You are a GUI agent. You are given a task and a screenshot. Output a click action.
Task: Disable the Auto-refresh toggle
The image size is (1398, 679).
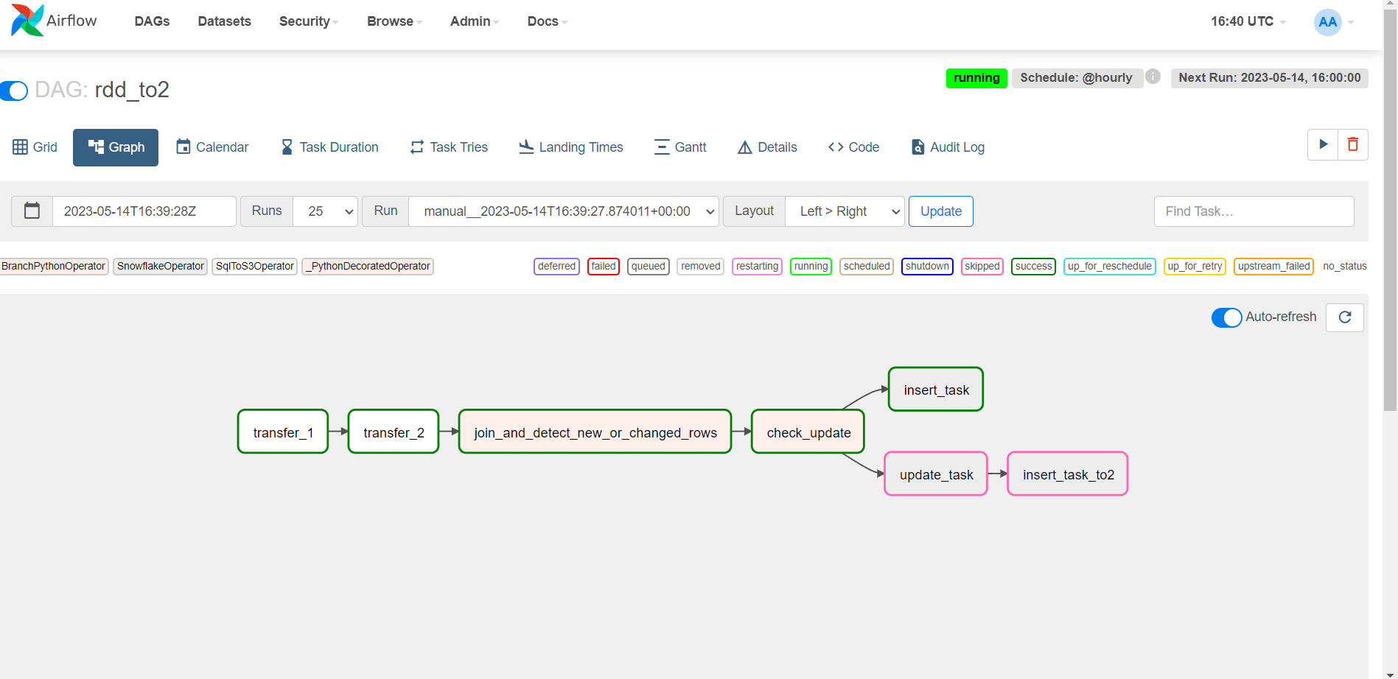click(x=1226, y=317)
